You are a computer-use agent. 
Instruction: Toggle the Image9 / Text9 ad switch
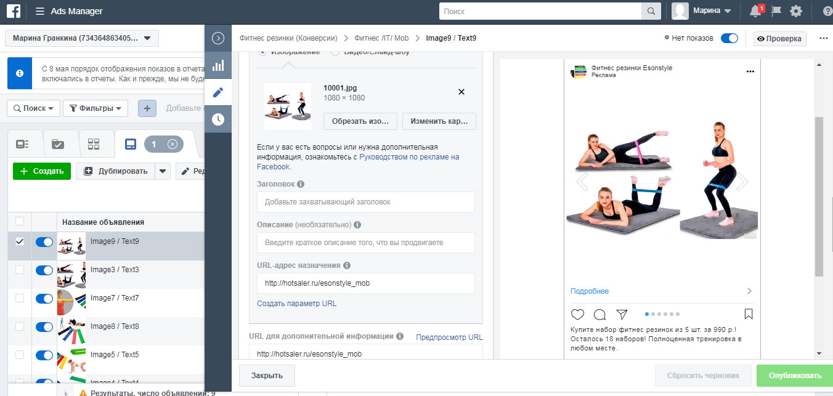click(x=44, y=242)
